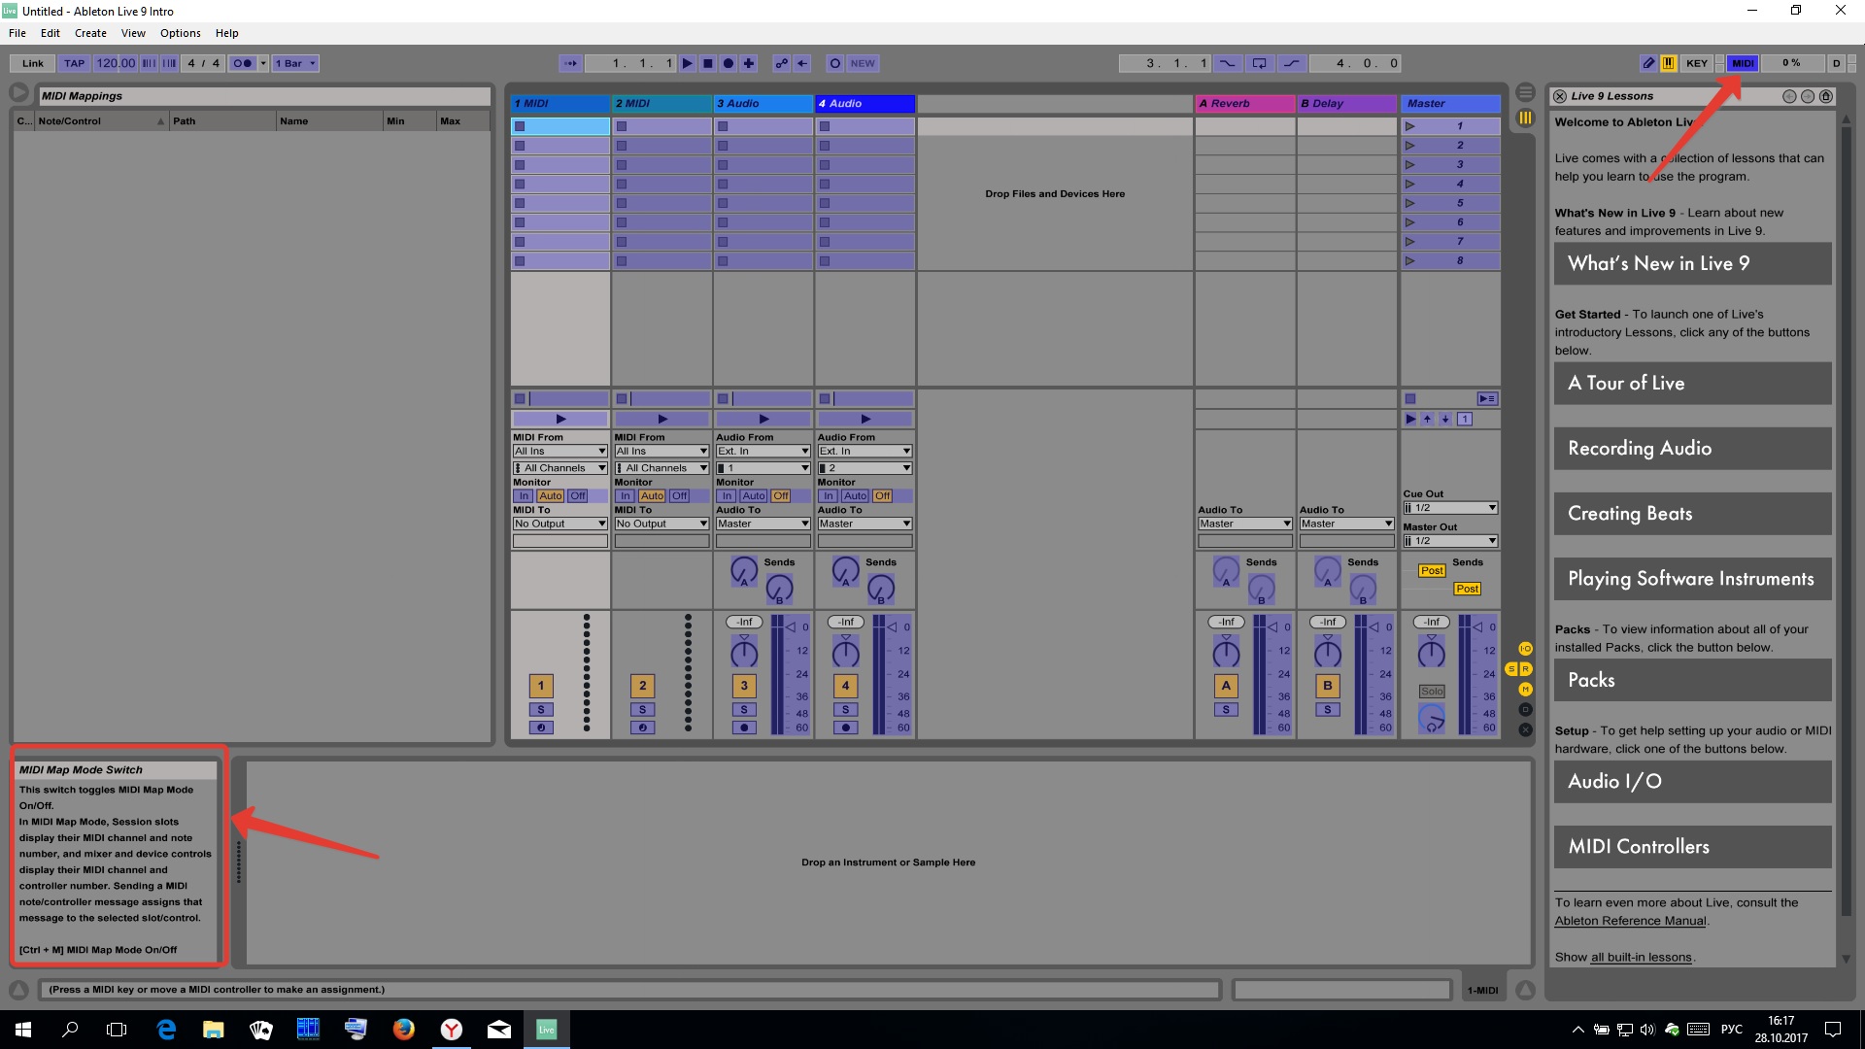Viewport: 1865px width, 1049px height.
Task: Click the Play button in transport
Action: (687, 63)
